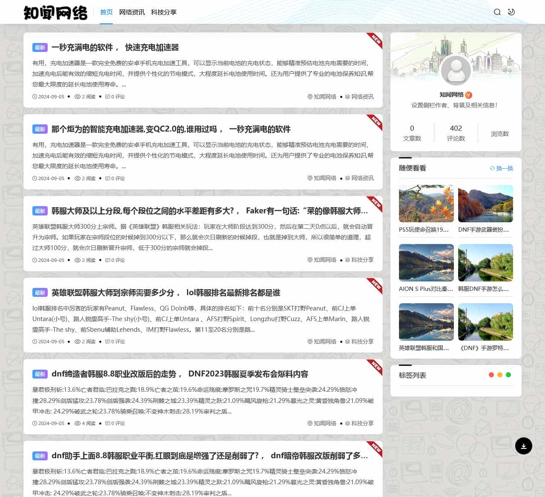The image size is (545, 497).
Task: Open the DNF手游武器装扮 article link
Action: 483,230
